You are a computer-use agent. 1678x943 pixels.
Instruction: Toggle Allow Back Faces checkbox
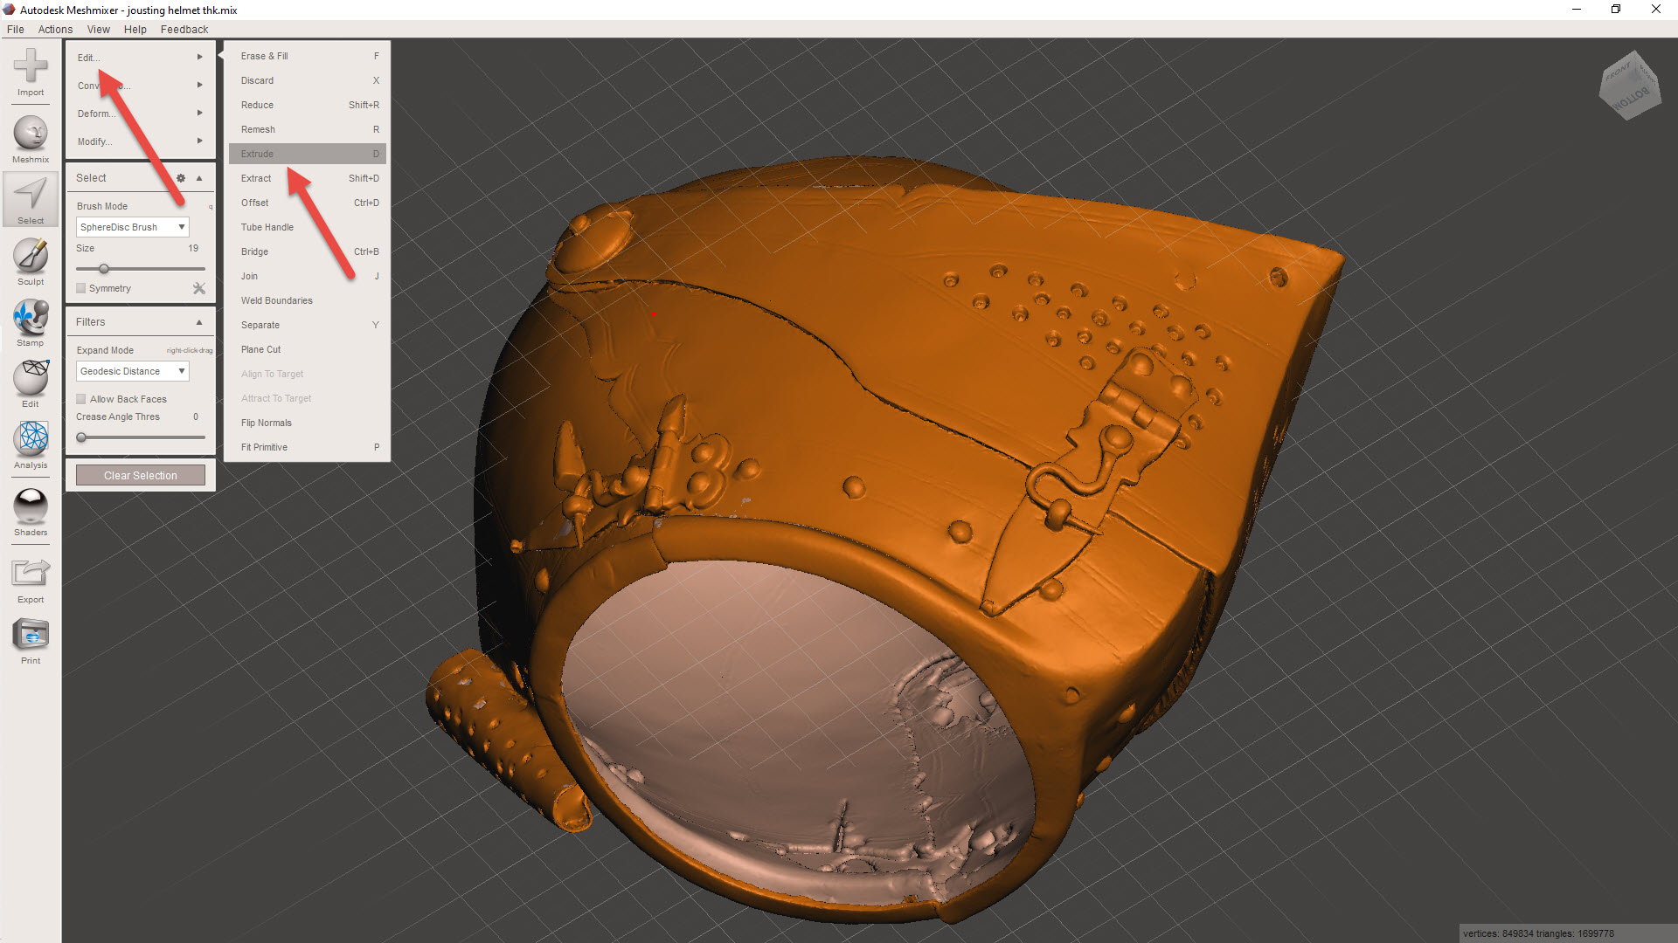pyautogui.click(x=81, y=399)
